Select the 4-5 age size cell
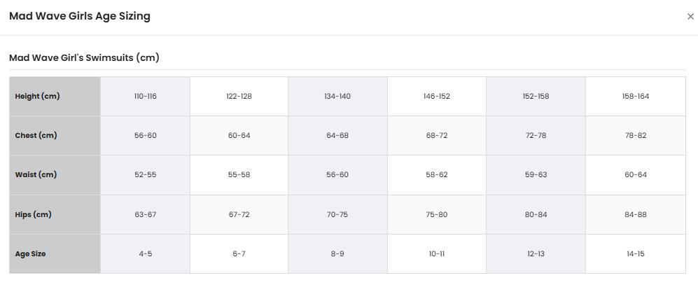 (x=146, y=253)
